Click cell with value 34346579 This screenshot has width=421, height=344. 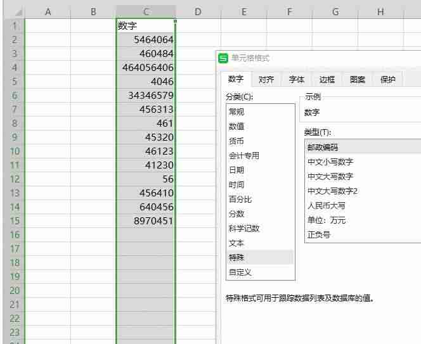pos(146,96)
